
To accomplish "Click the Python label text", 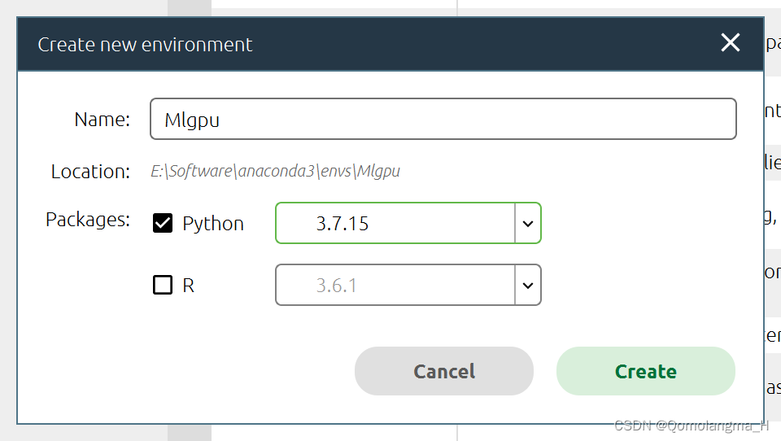I will point(213,224).
